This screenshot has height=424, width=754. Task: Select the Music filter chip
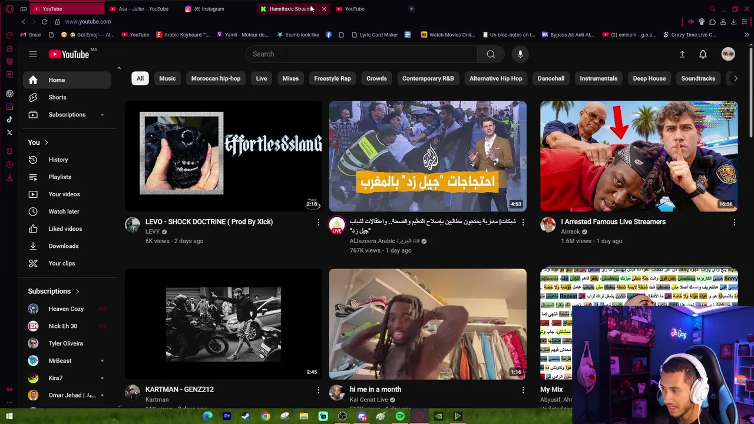(167, 78)
